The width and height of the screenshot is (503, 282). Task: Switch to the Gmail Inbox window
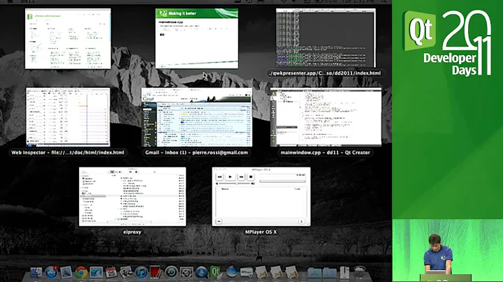[x=196, y=117]
